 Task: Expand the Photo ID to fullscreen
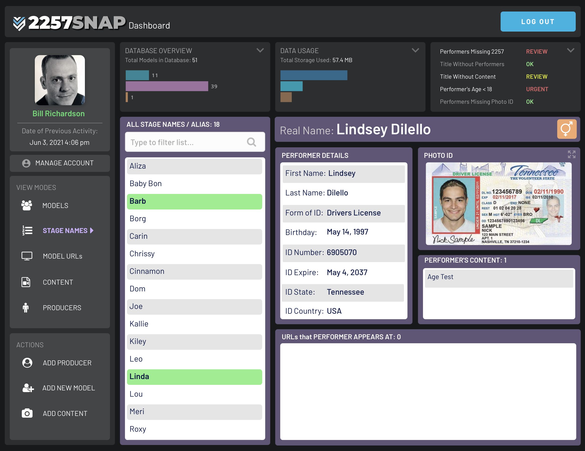571,154
